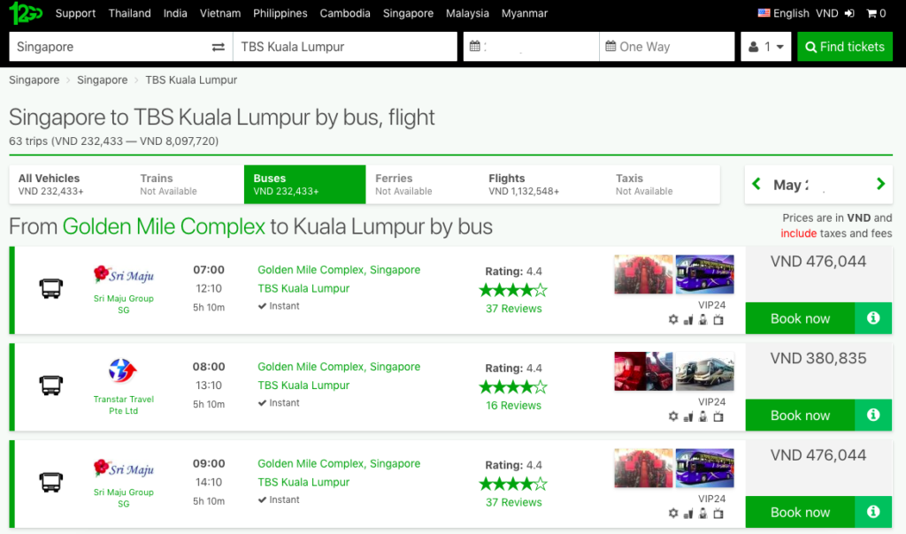The width and height of the screenshot is (906, 534).
Task: Open 37 Reviews for 07:00 trip
Action: pyautogui.click(x=513, y=309)
